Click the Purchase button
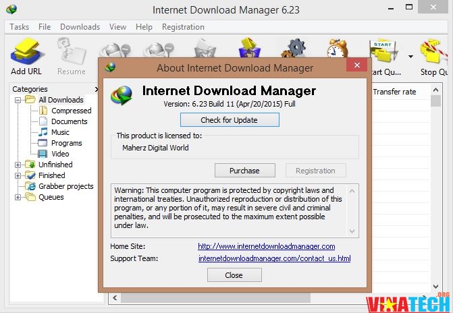This screenshot has width=453, height=313. coord(244,171)
